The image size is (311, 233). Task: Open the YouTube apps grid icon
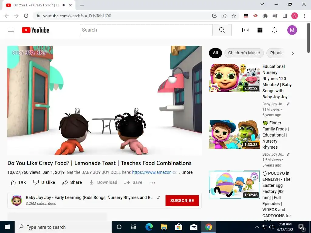260,30
